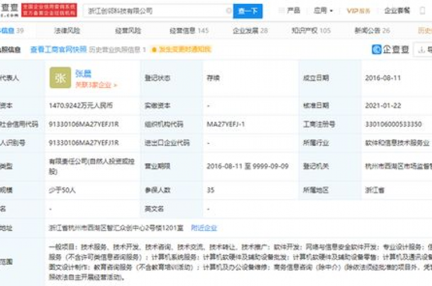Switch to 企业发展 28 tab
The height and width of the screenshot is (286, 432).
250,30
